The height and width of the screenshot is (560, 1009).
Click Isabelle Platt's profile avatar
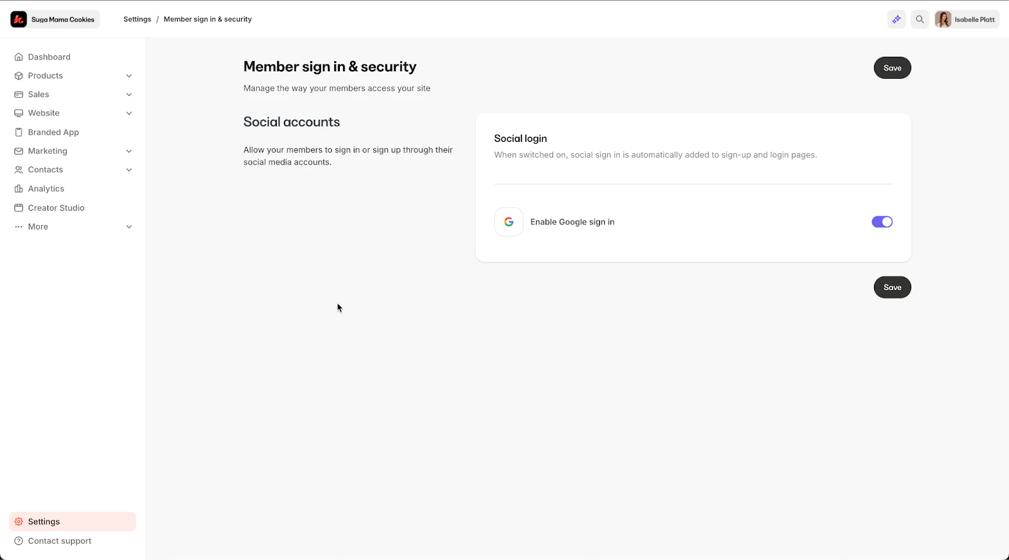pyautogui.click(x=943, y=19)
